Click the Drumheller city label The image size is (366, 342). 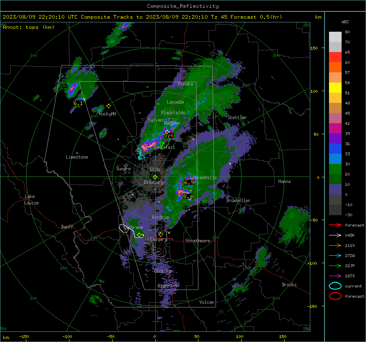pyautogui.click(x=238, y=200)
